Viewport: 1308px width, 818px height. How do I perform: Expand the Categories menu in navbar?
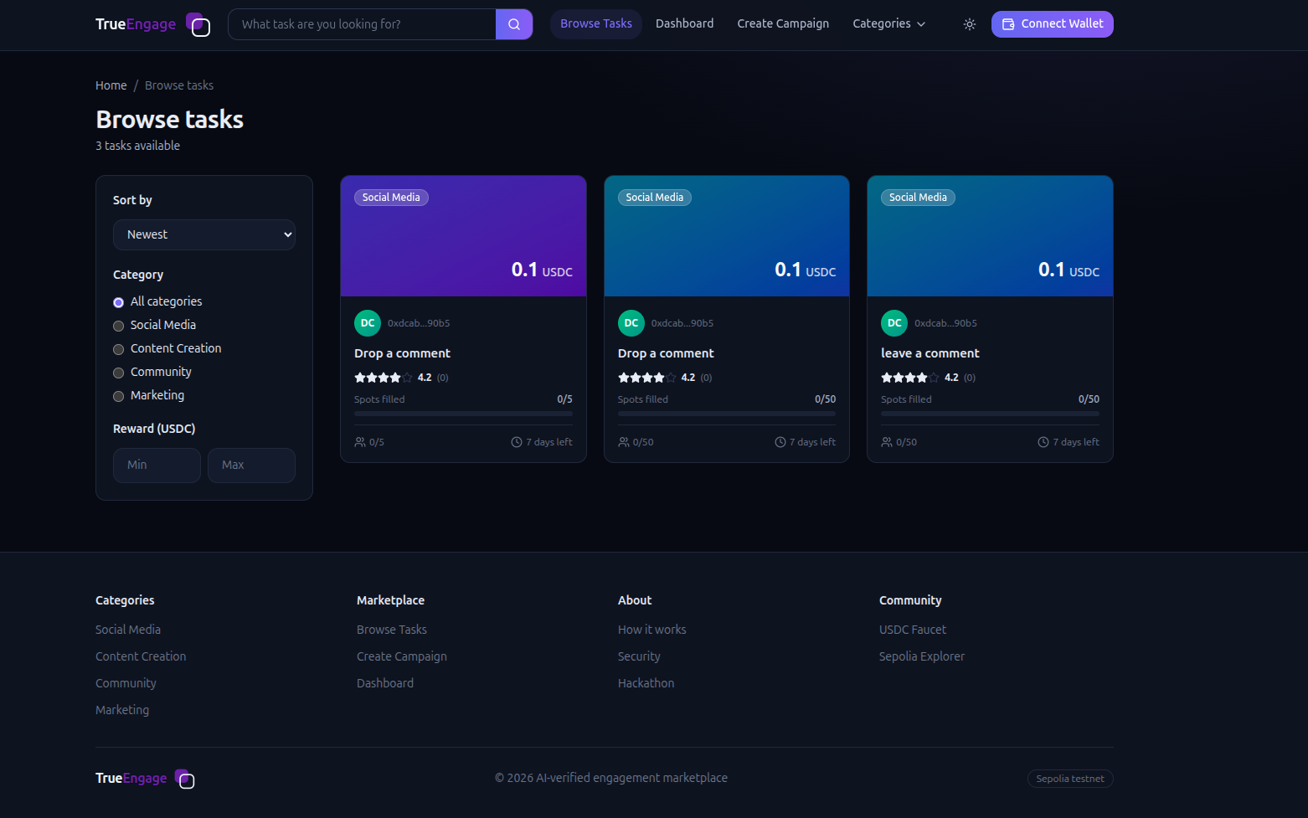[x=888, y=23]
